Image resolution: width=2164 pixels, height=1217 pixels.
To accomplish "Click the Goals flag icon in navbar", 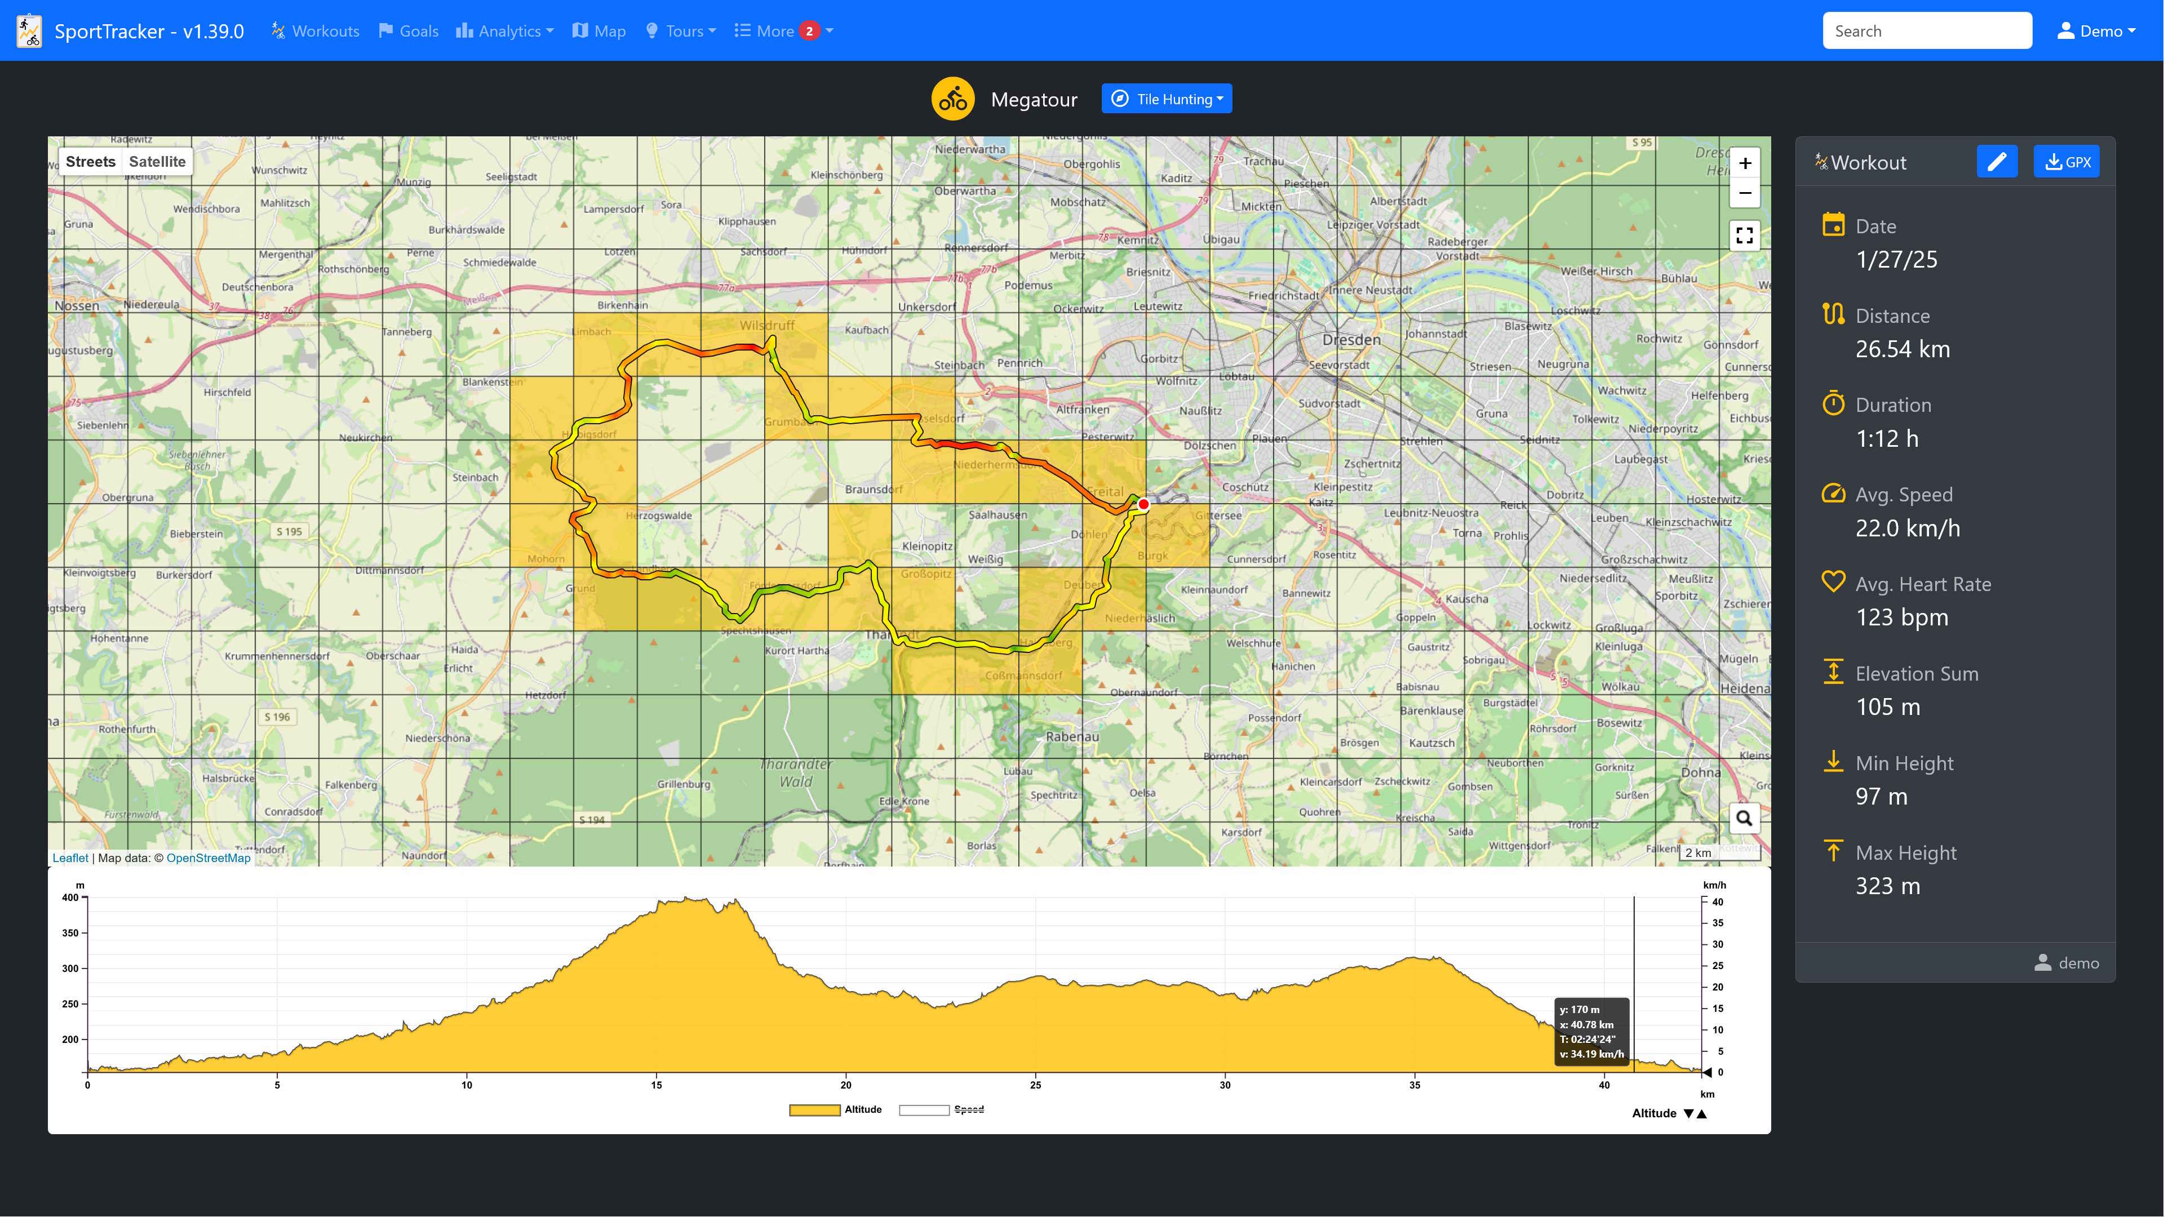I will tap(385, 30).
